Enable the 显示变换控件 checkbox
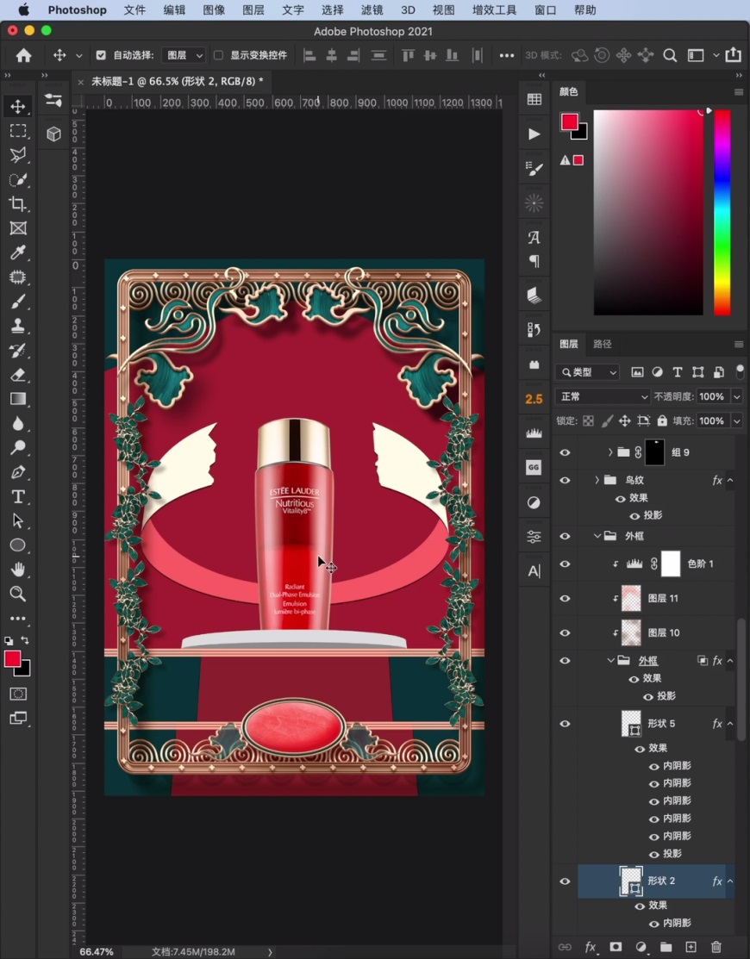Image resolution: width=750 pixels, height=959 pixels. click(218, 55)
